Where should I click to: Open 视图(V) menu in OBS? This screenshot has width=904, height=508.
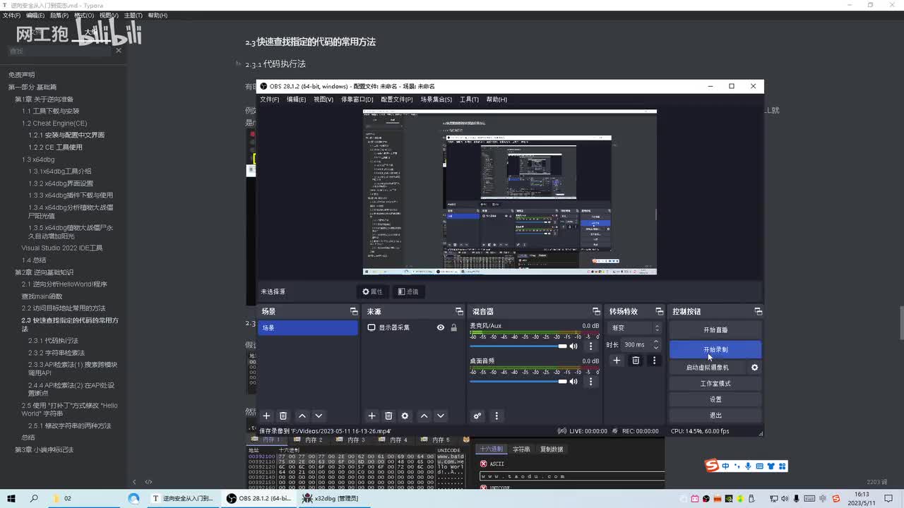323,99
